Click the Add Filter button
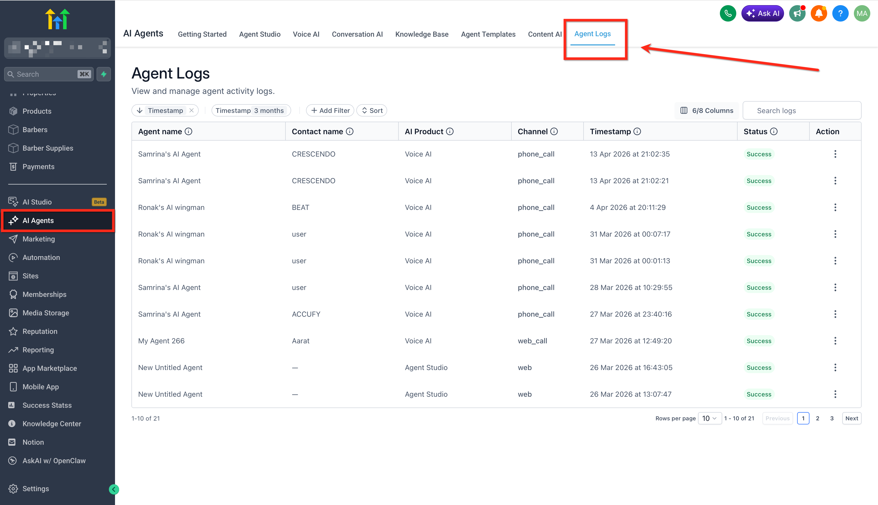878x505 pixels. [330, 110]
